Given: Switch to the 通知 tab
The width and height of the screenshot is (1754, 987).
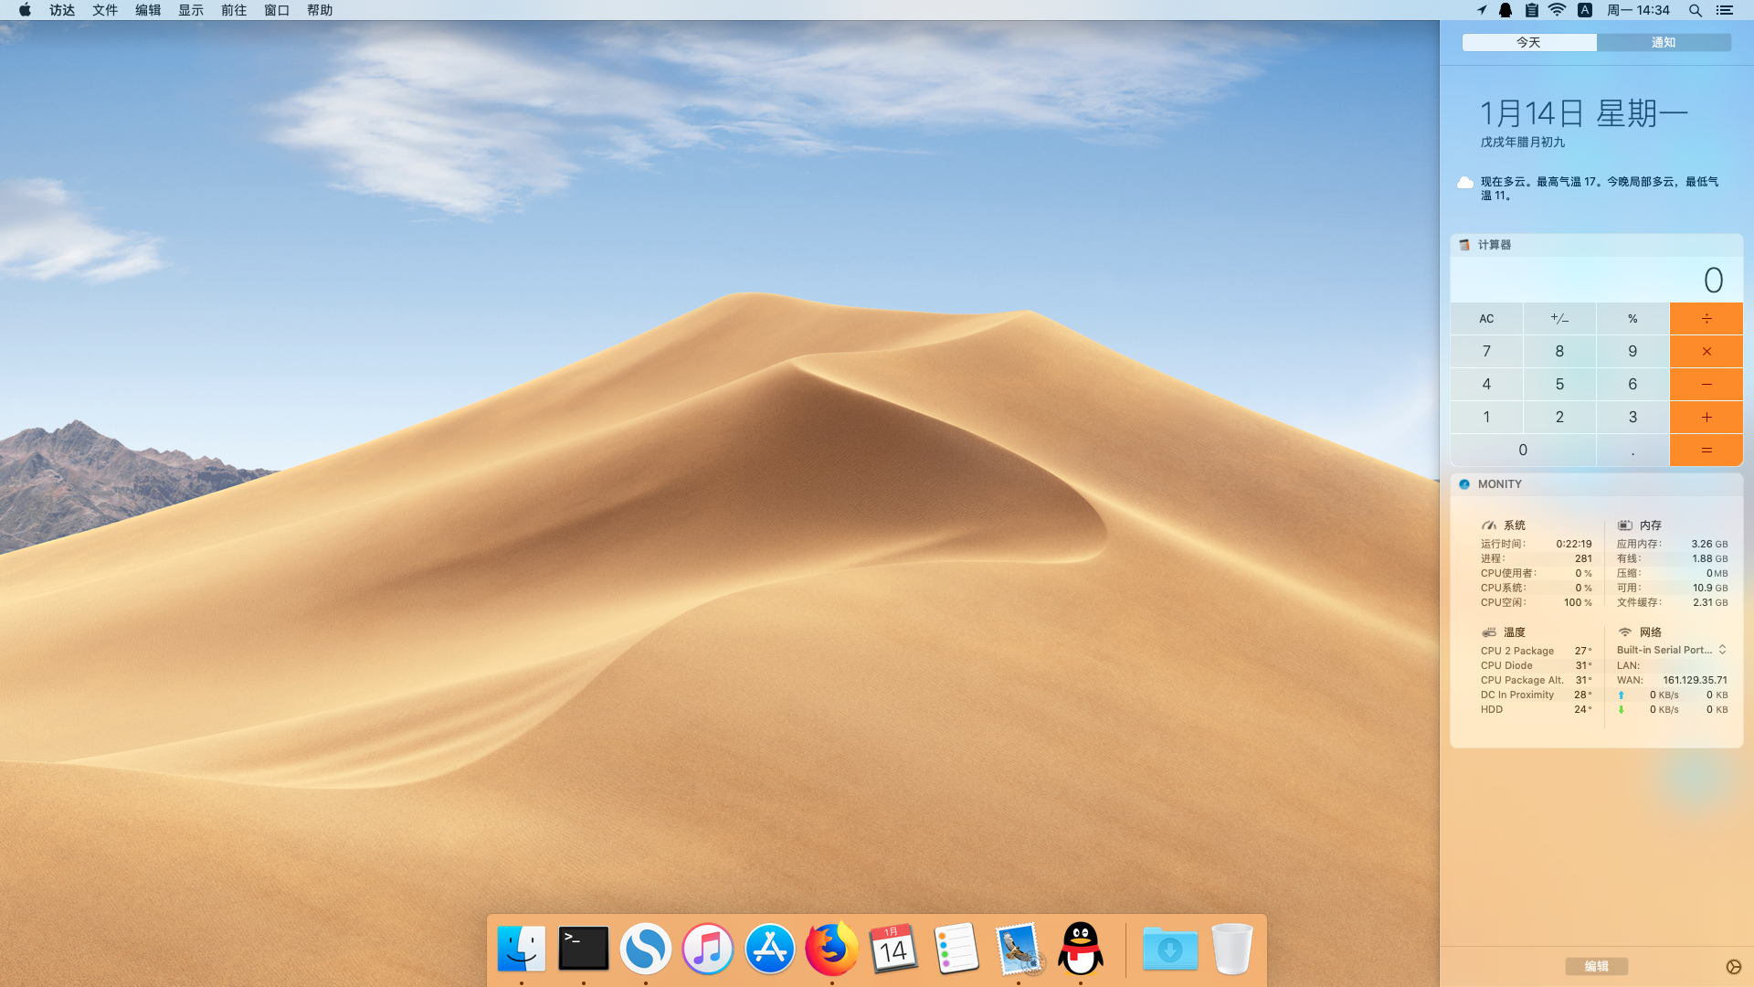Looking at the screenshot, I should tap(1663, 43).
